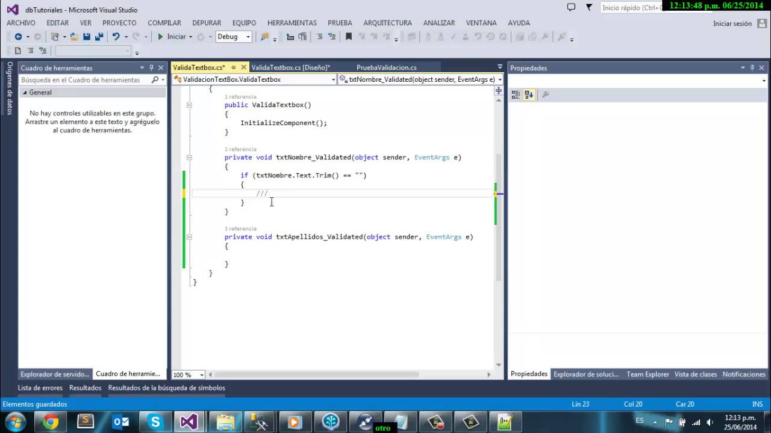
Task: Toggle the bookmark toolbar icon
Action: coord(348,37)
